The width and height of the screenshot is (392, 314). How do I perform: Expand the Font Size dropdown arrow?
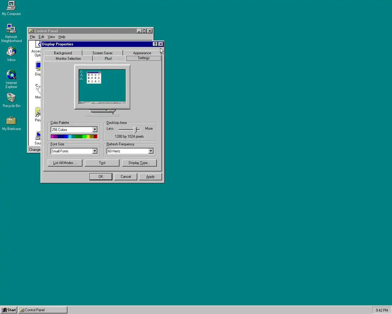(x=95, y=151)
